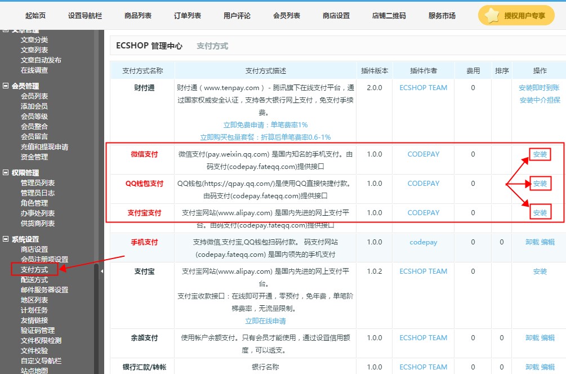The width and height of the screenshot is (566, 374).
Task: Install the QQ钱包支付 plugin
Action: tap(540, 183)
